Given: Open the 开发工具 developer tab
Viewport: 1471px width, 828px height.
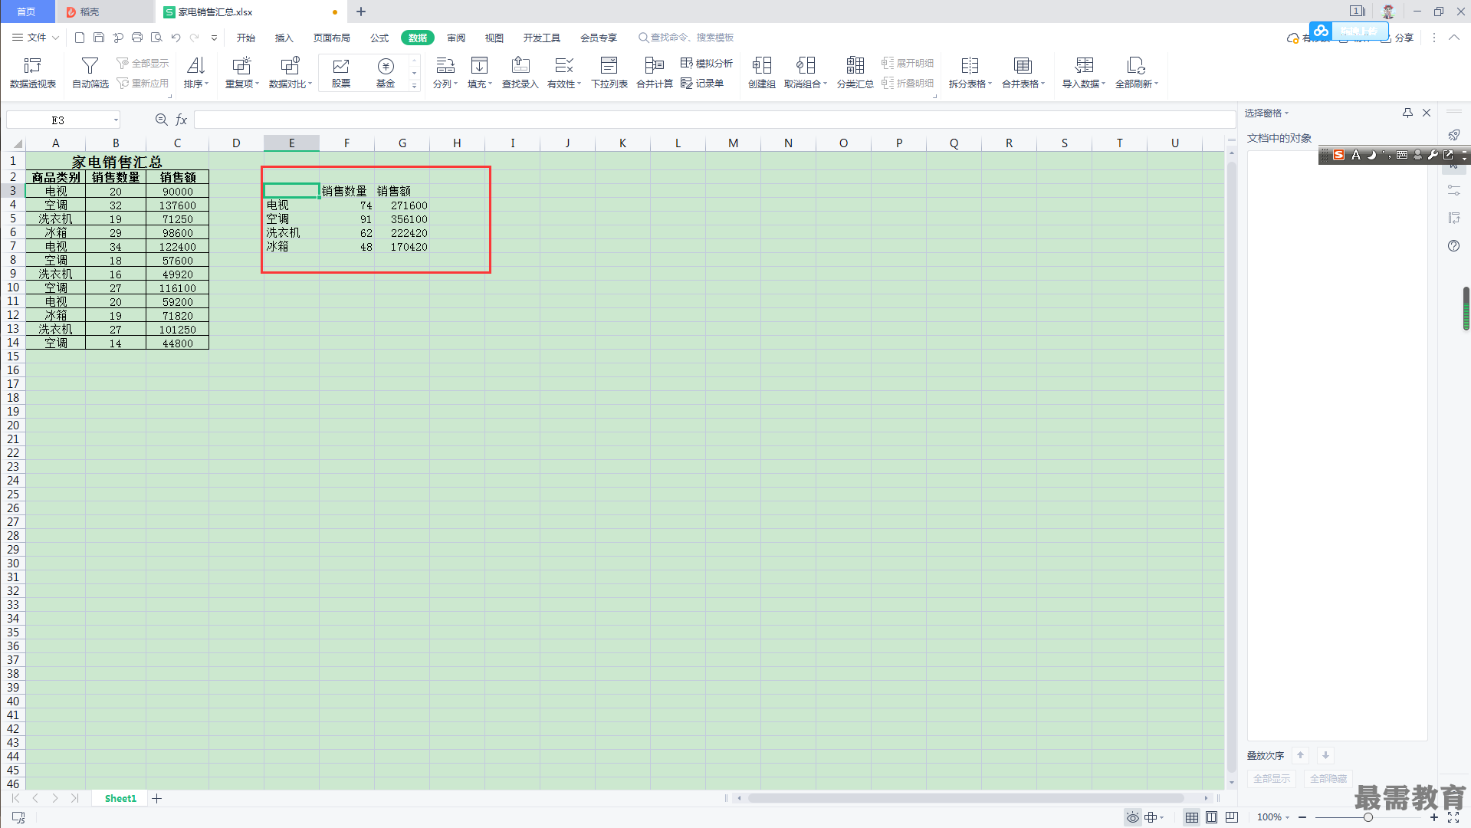Looking at the screenshot, I should pos(542,38).
